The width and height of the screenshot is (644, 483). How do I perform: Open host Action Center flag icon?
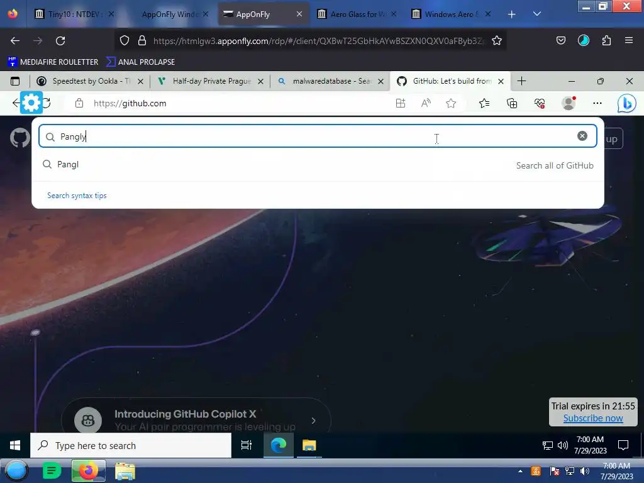(x=554, y=471)
